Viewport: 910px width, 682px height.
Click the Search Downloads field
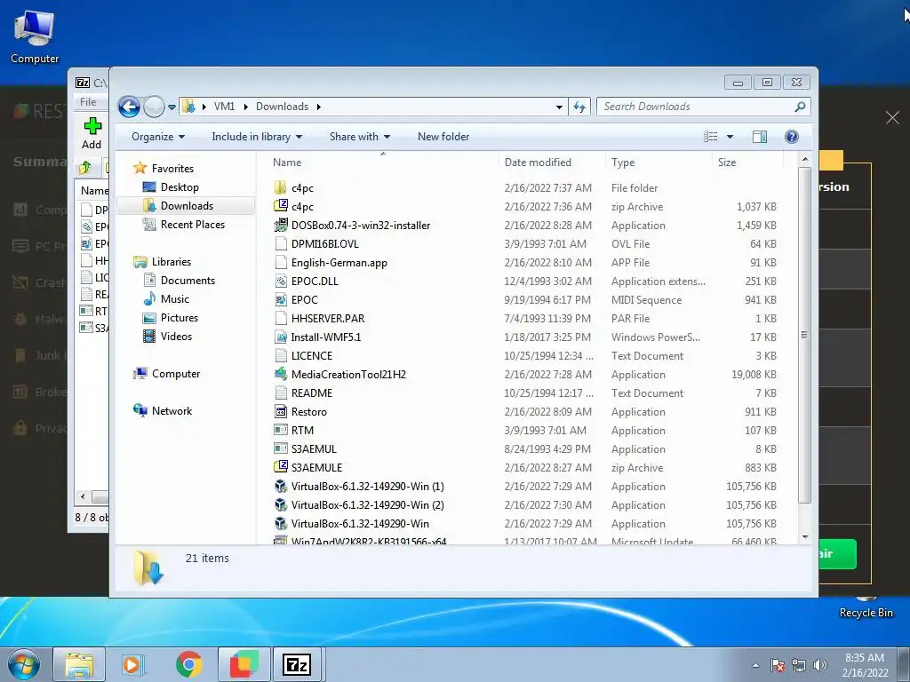coord(704,107)
